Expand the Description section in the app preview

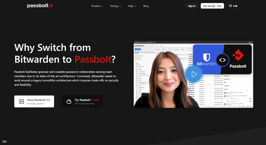point(237,76)
